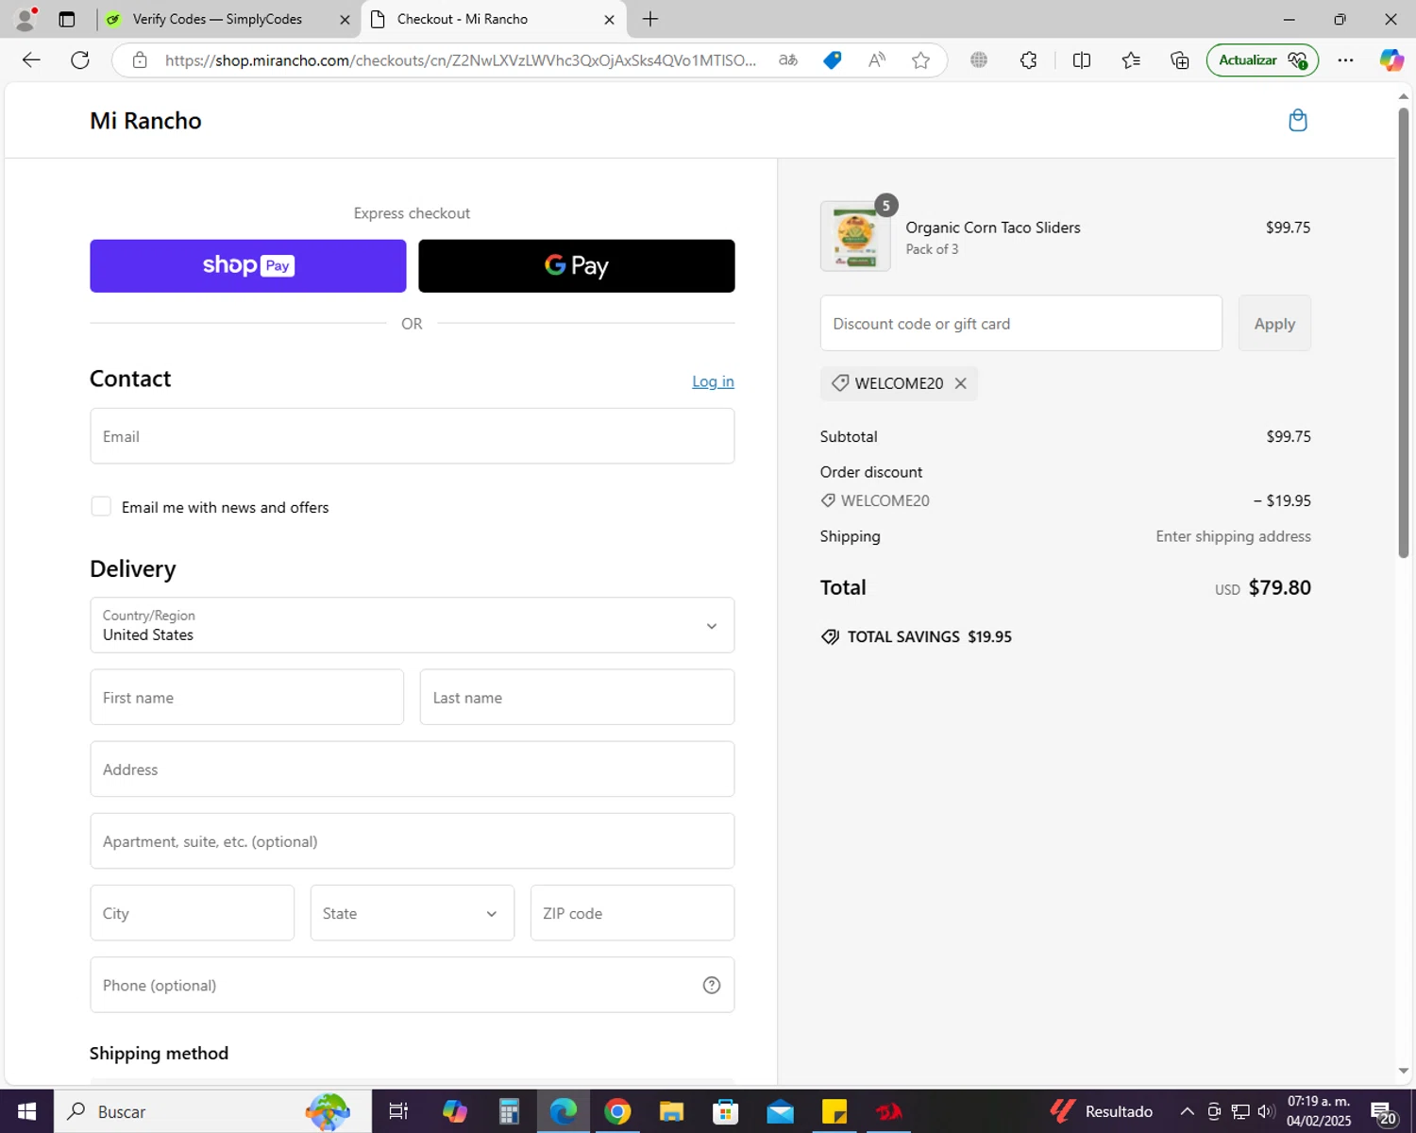This screenshot has height=1133, width=1416.
Task: Add page to favorites star
Action: [x=920, y=60]
